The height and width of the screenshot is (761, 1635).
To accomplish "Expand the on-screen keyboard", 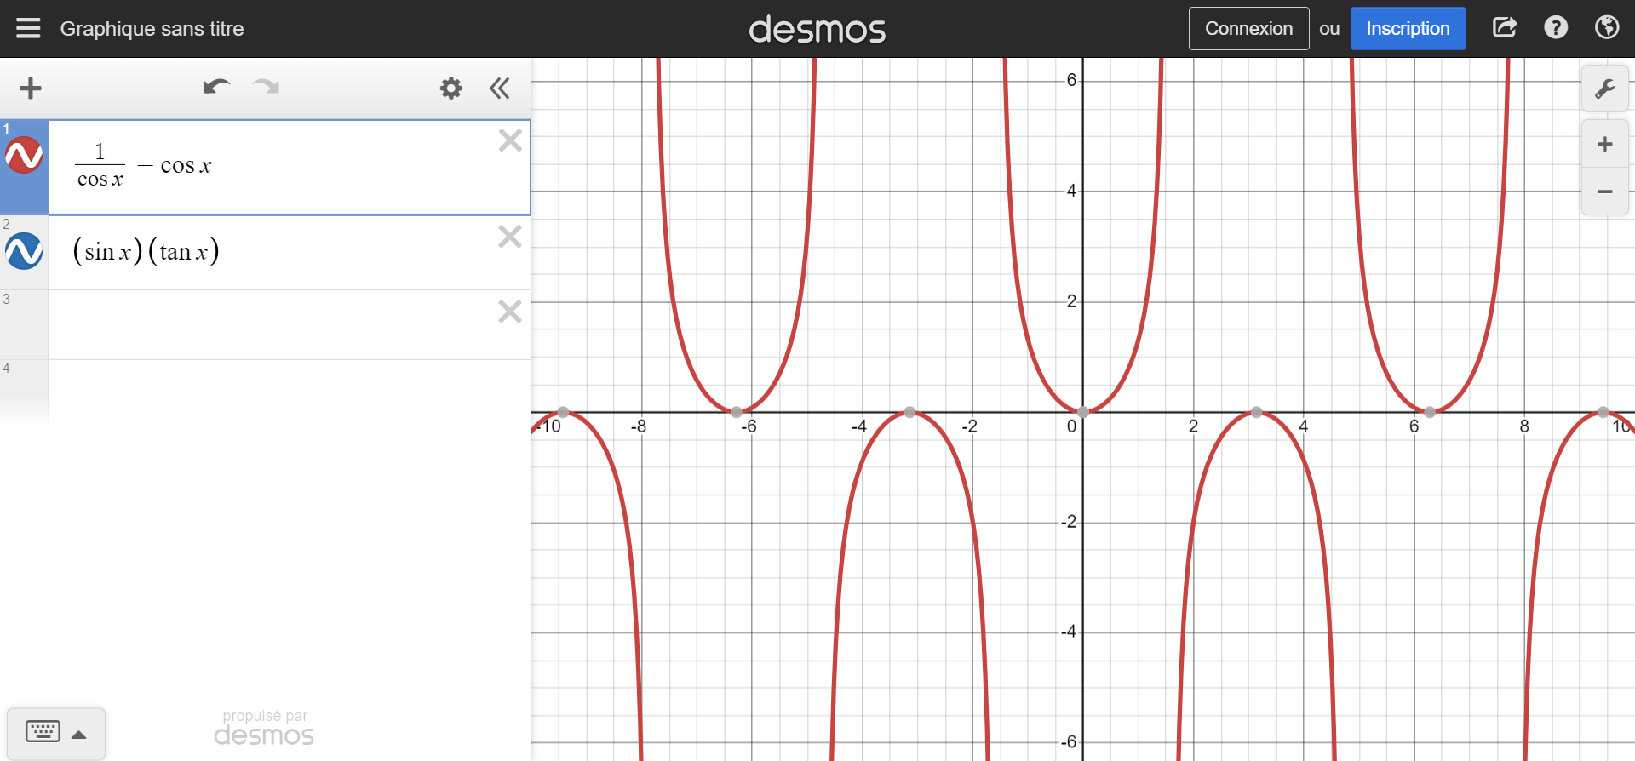I will (56, 733).
